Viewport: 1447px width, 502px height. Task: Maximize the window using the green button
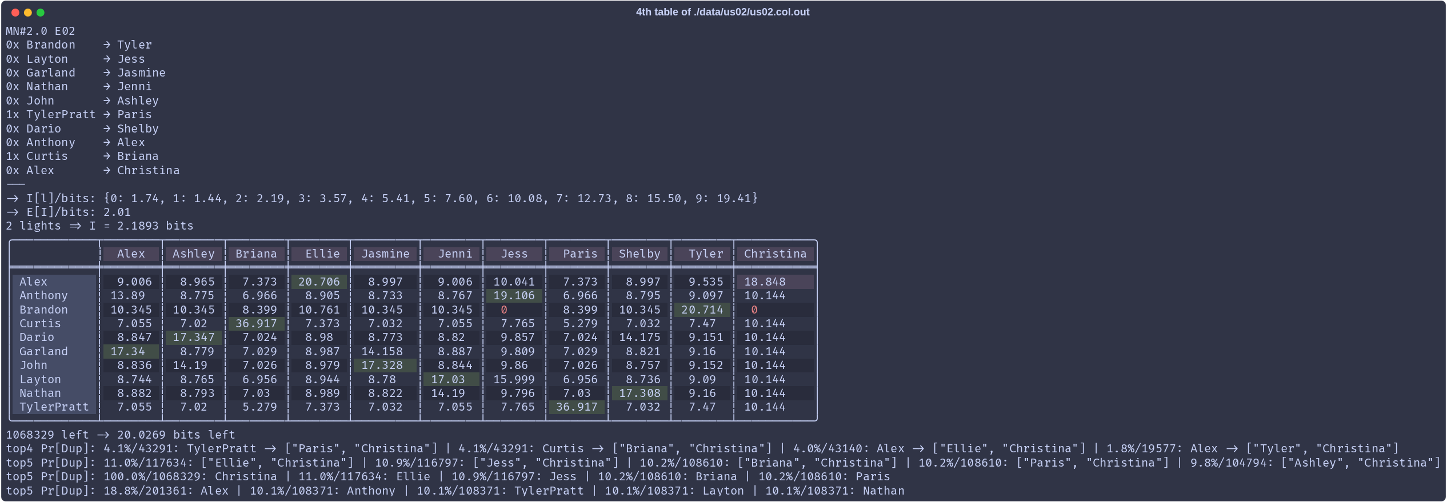point(41,13)
